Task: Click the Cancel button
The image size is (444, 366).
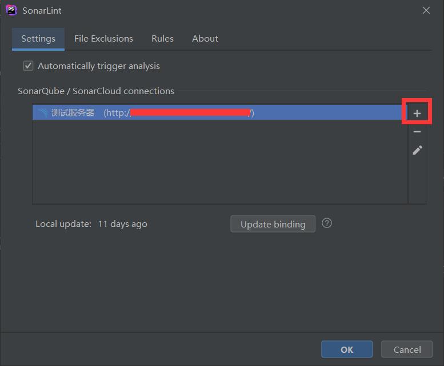Action: (407, 349)
